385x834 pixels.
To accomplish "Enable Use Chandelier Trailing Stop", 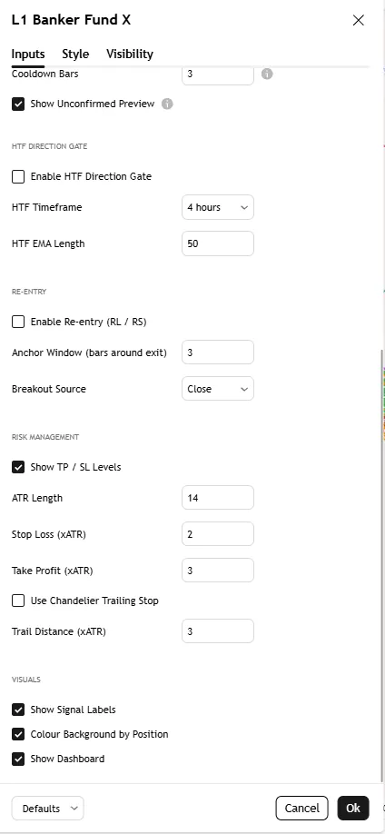I will (18, 601).
